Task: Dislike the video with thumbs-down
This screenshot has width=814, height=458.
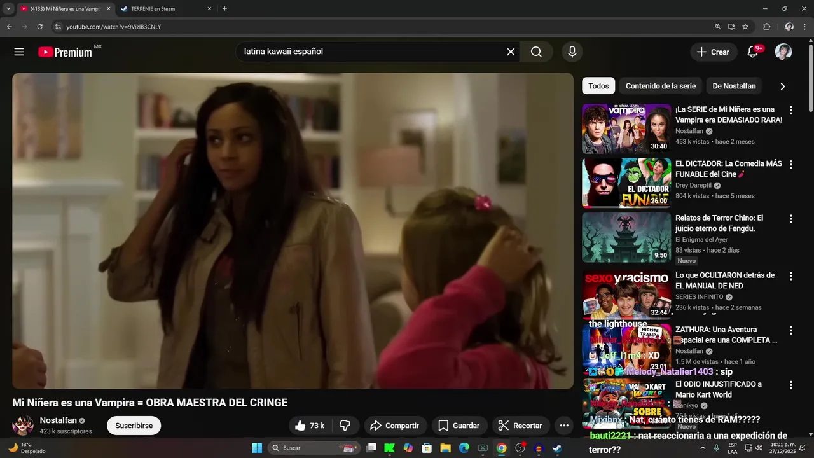Action: click(x=345, y=426)
